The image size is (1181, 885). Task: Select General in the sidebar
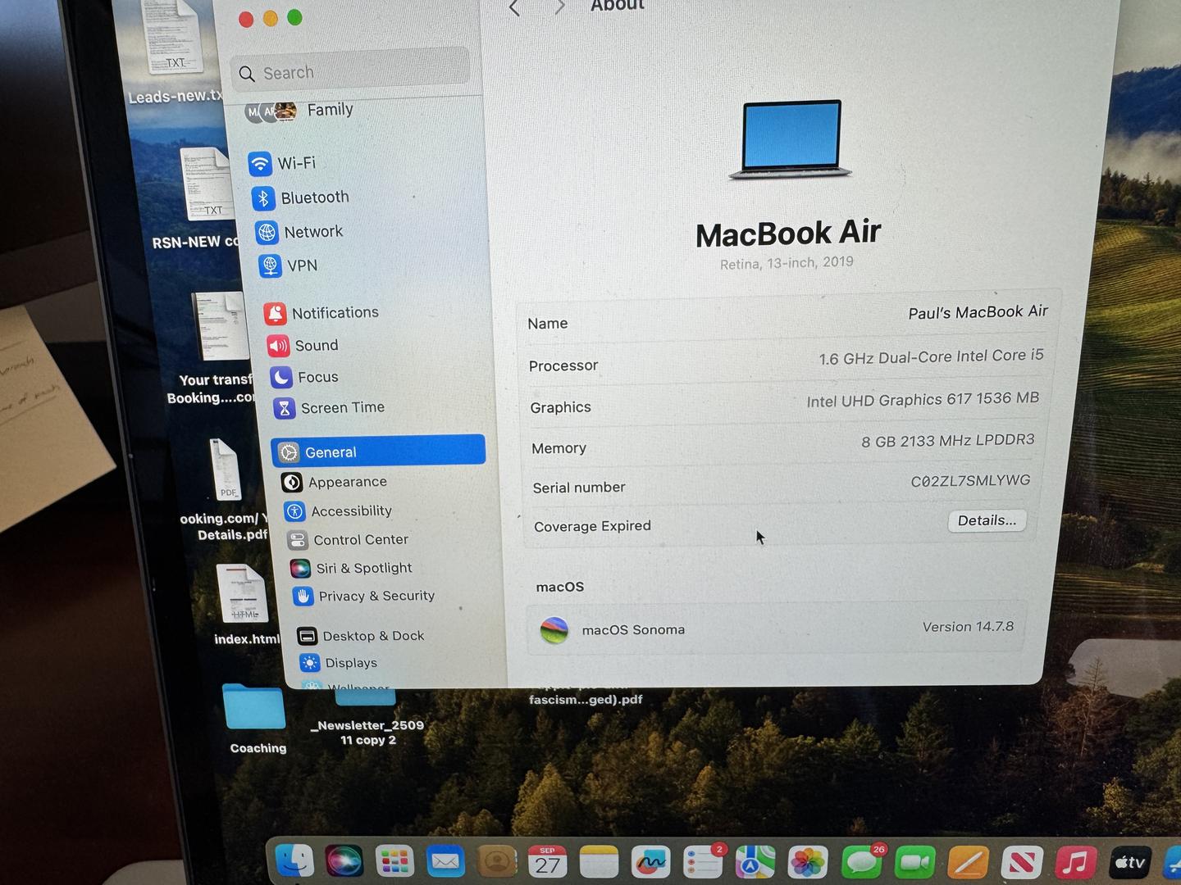(378, 451)
